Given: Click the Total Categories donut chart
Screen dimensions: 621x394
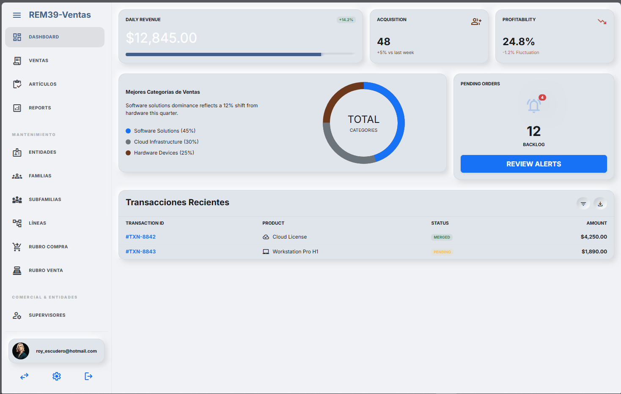Looking at the screenshot, I should [364, 123].
